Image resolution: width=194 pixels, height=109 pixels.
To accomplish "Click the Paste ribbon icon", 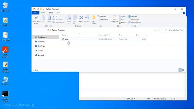I will click(49, 18).
